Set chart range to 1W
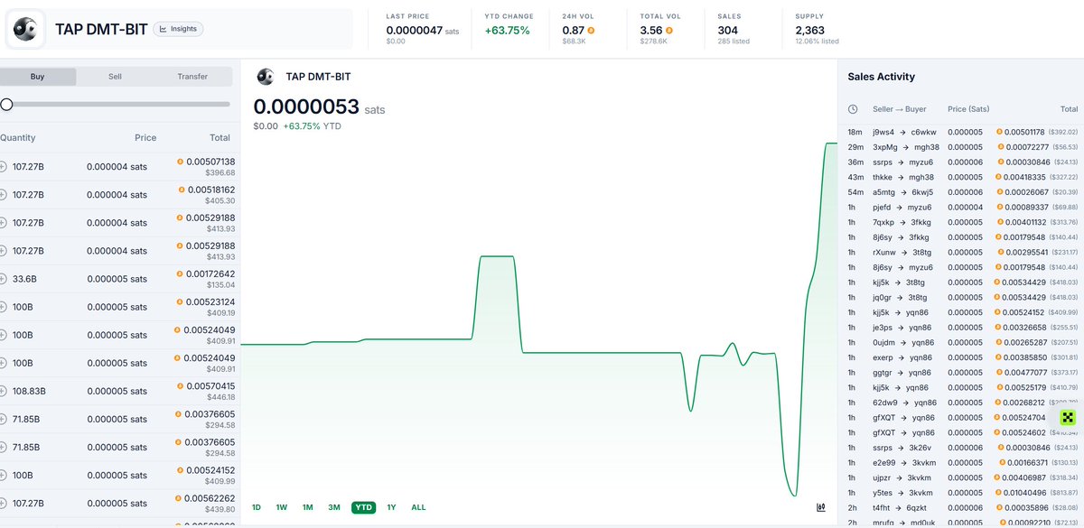The width and height of the screenshot is (1084, 528). tap(282, 507)
